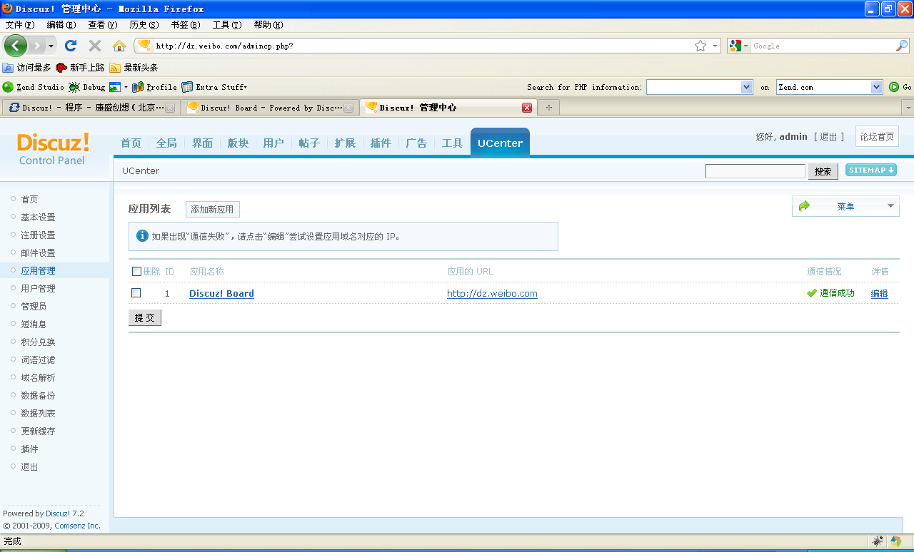Switch to the Discuz! Board browser tab

point(270,108)
